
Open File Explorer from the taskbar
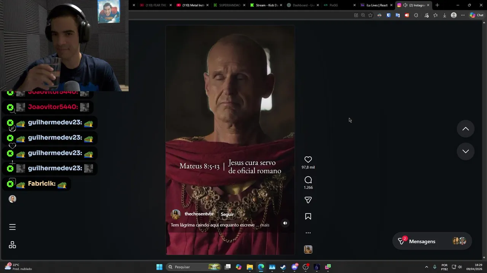point(250,267)
